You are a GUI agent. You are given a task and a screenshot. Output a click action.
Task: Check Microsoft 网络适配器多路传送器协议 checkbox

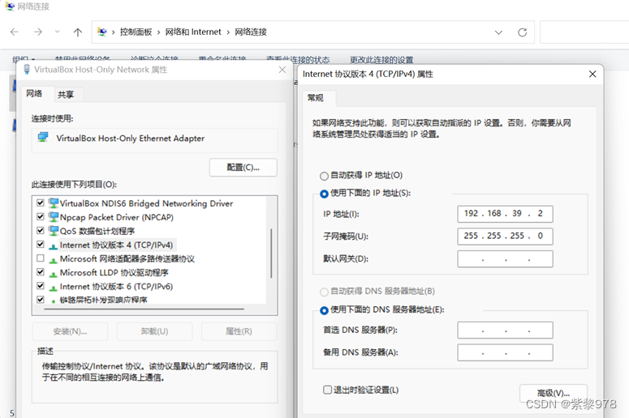click(41, 258)
